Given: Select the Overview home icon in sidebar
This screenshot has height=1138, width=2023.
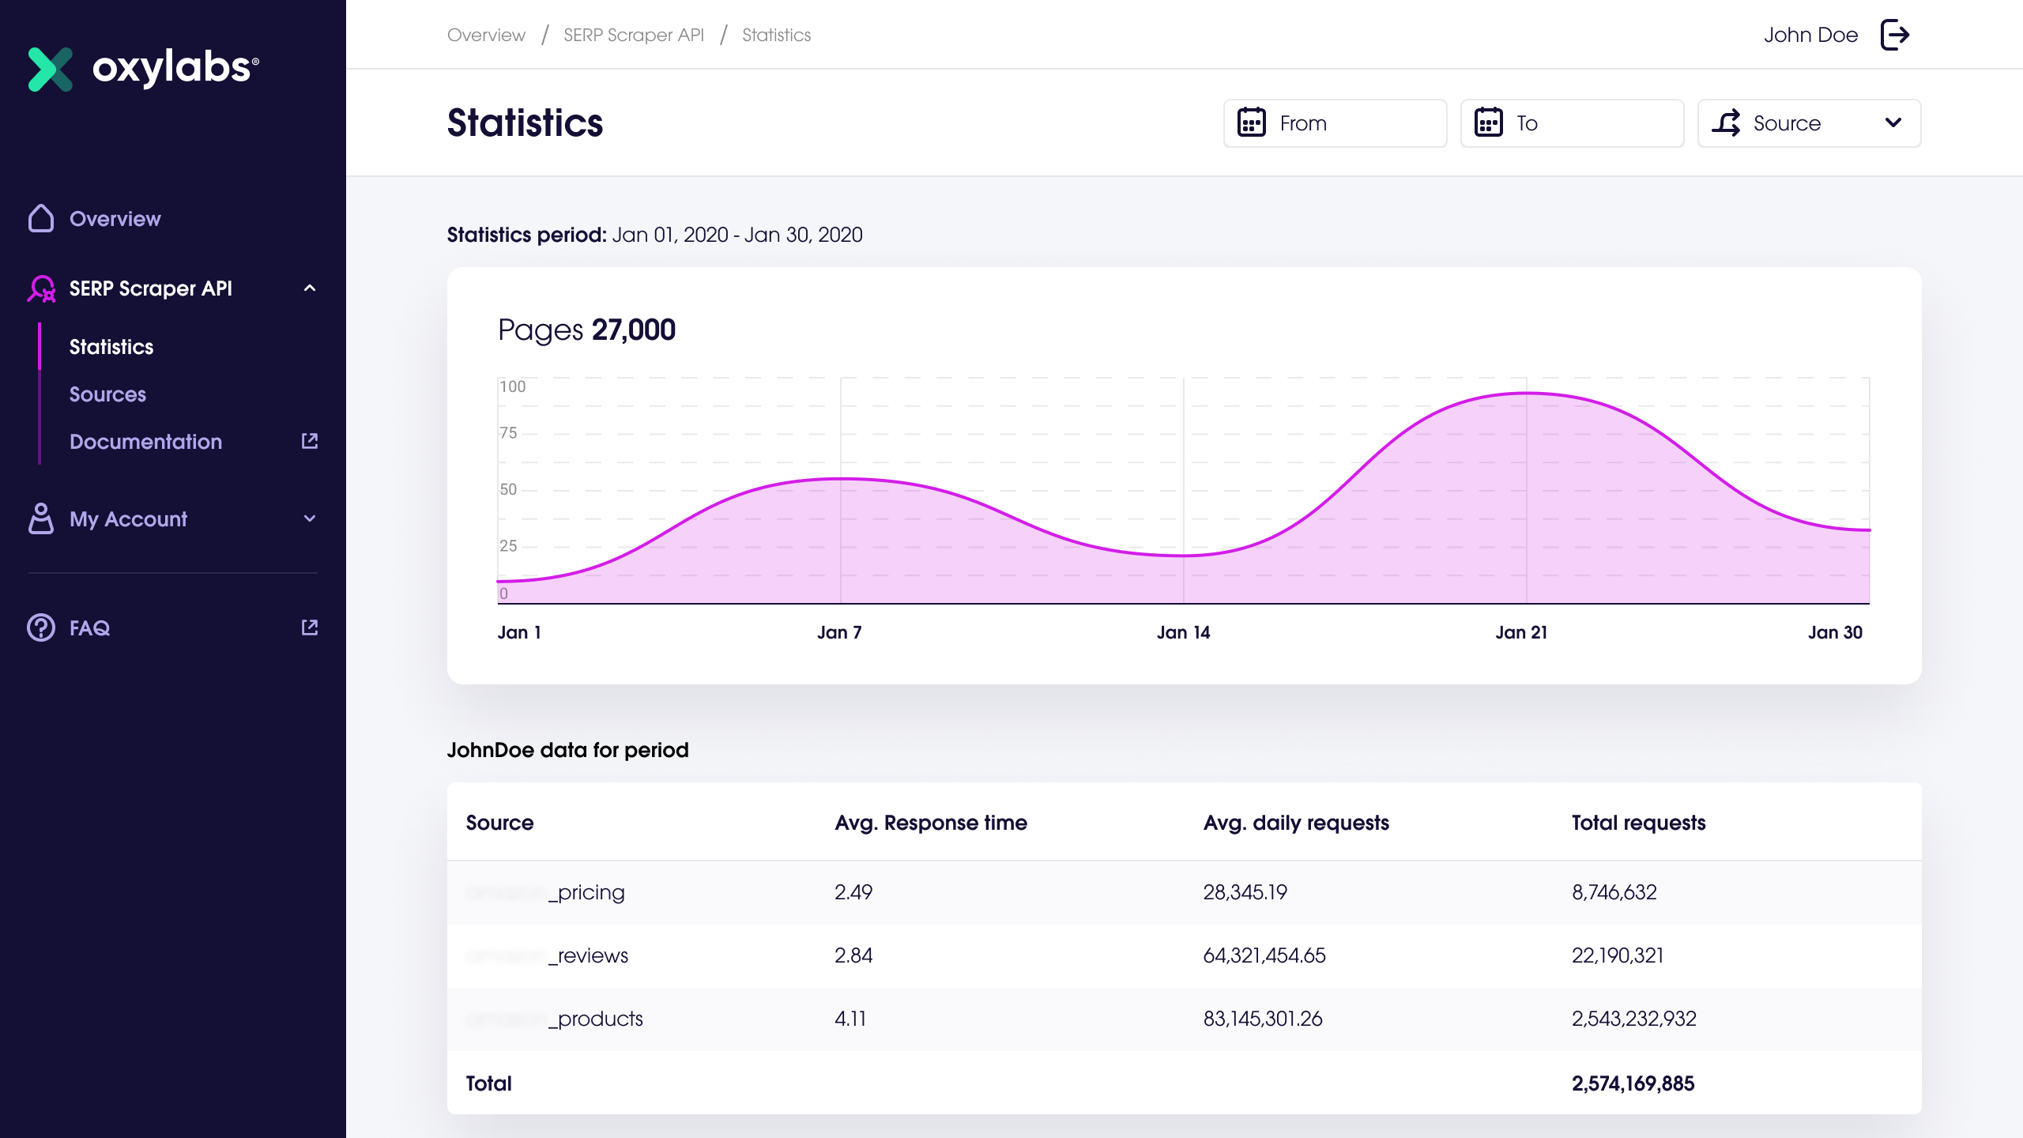Looking at the screenshot, I should (x=40, y=218).
